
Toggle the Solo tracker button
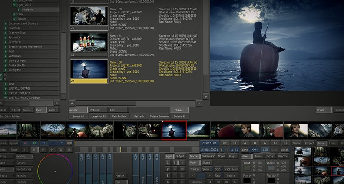[x=218, y=169]
